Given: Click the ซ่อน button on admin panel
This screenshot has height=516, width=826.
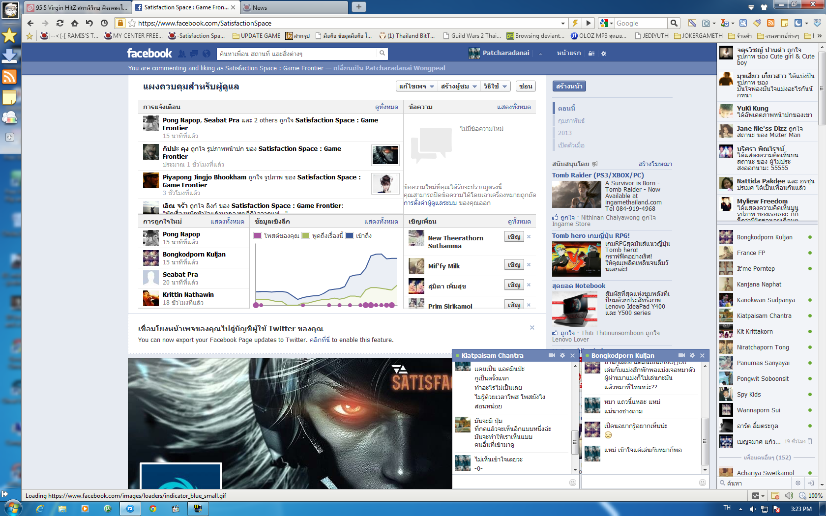Looking at the screenshot, I should [526, 86].
